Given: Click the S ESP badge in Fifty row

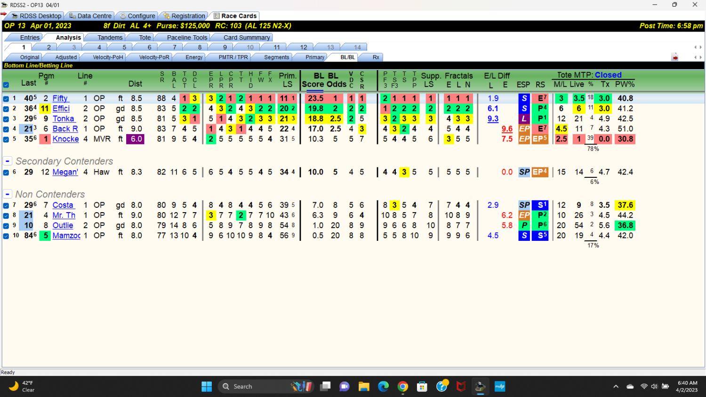Looking at the screenshot, I should coord(524,98).
